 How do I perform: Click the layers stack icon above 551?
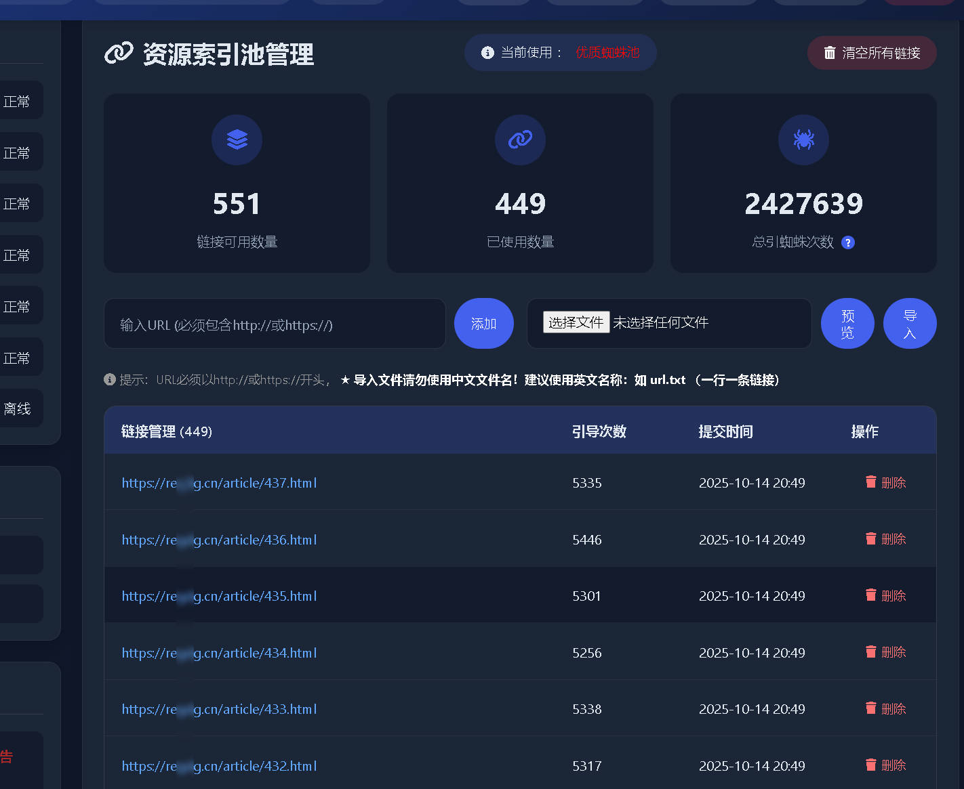click(237, 140)
